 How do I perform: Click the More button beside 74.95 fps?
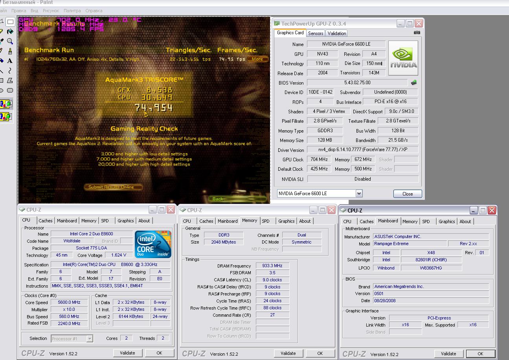(x=257, y=59)
